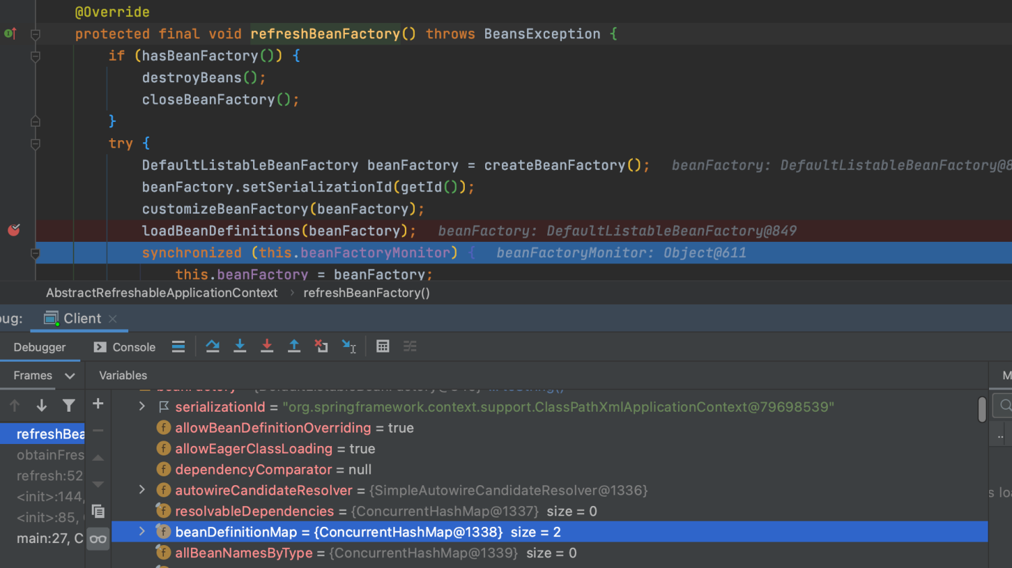
Task: Select the allowEagerClassLoading variable row
Action: pos(549,448)
